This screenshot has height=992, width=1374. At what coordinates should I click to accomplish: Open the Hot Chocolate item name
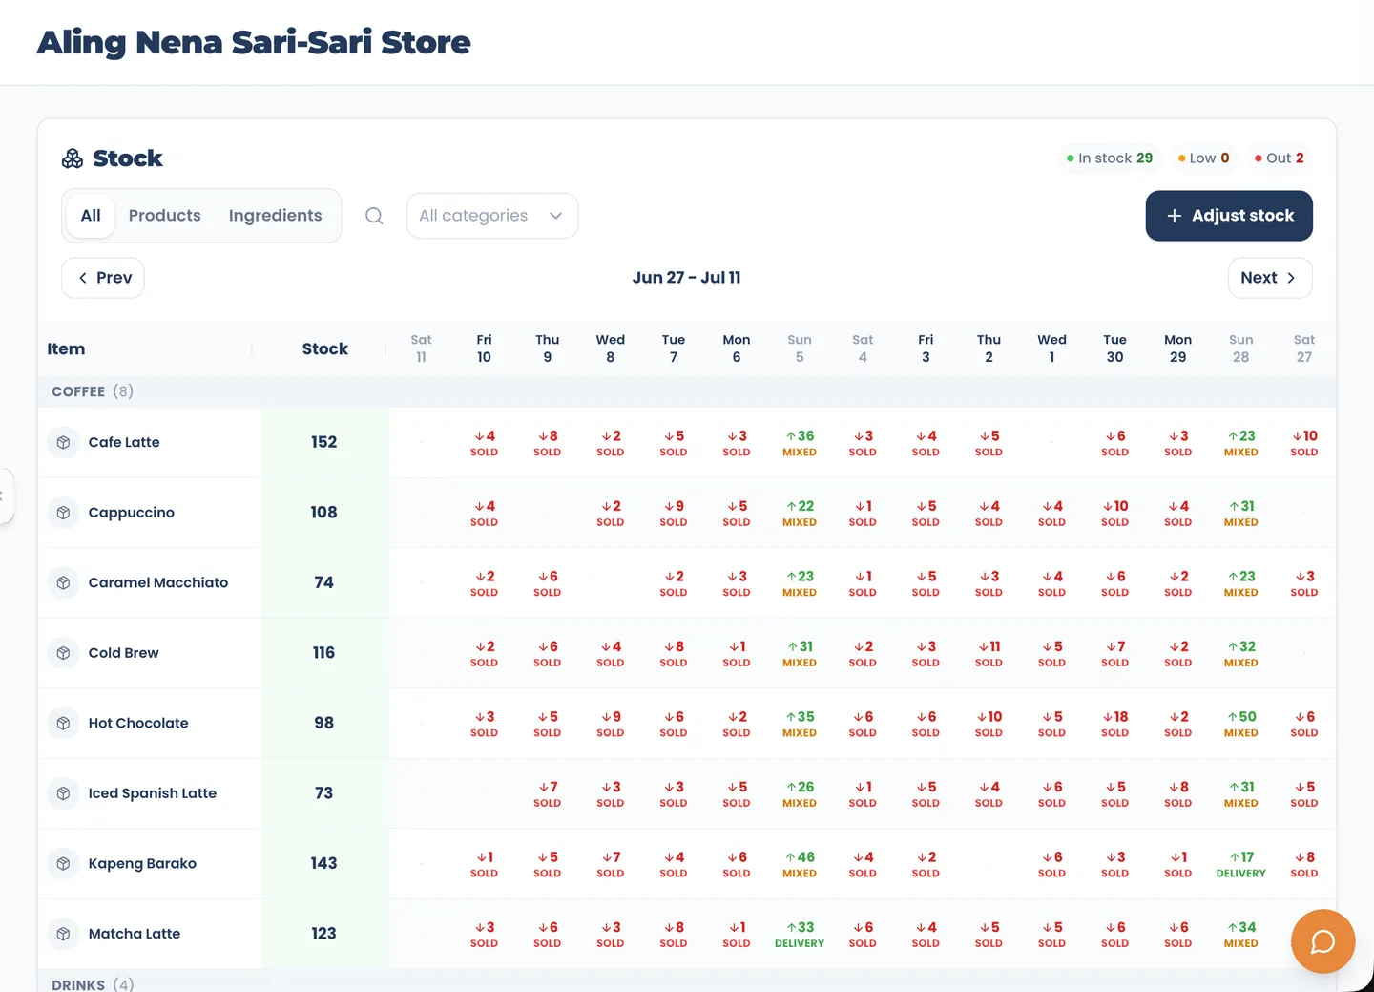(x=138, y=723)
